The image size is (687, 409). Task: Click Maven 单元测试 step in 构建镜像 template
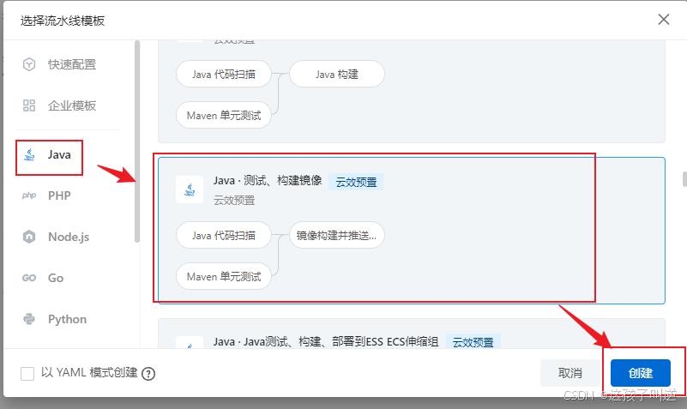(224, 276)
